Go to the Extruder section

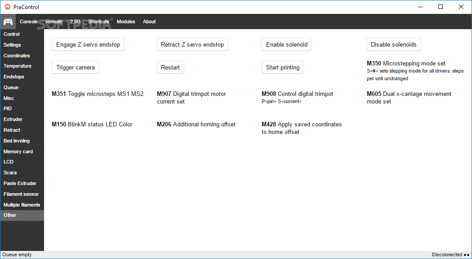coord(22,120)
